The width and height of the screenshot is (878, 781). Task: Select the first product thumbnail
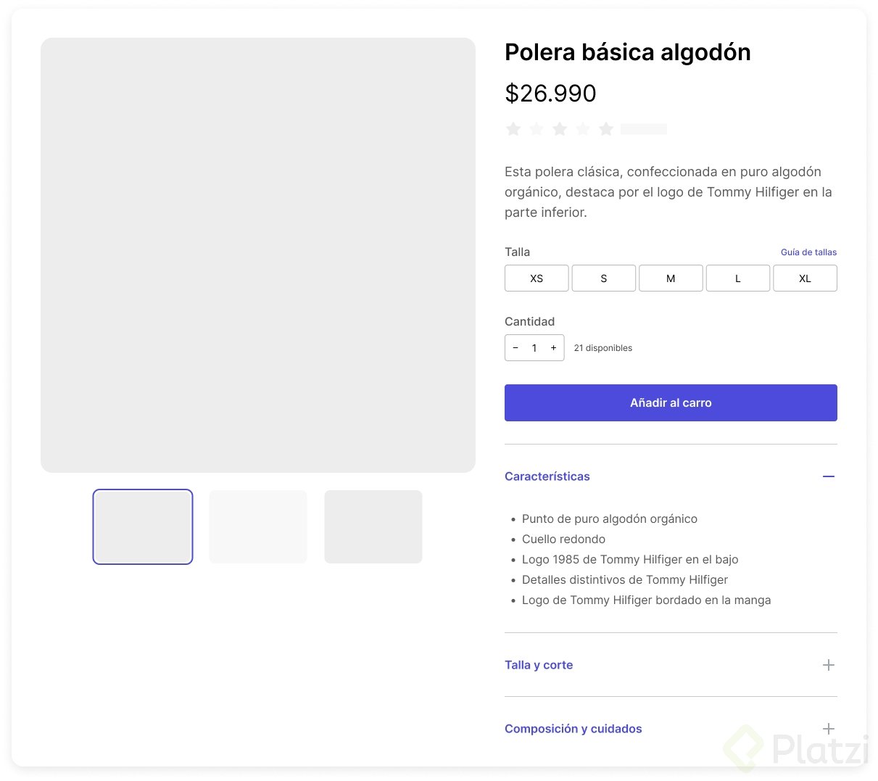point(143,526)
